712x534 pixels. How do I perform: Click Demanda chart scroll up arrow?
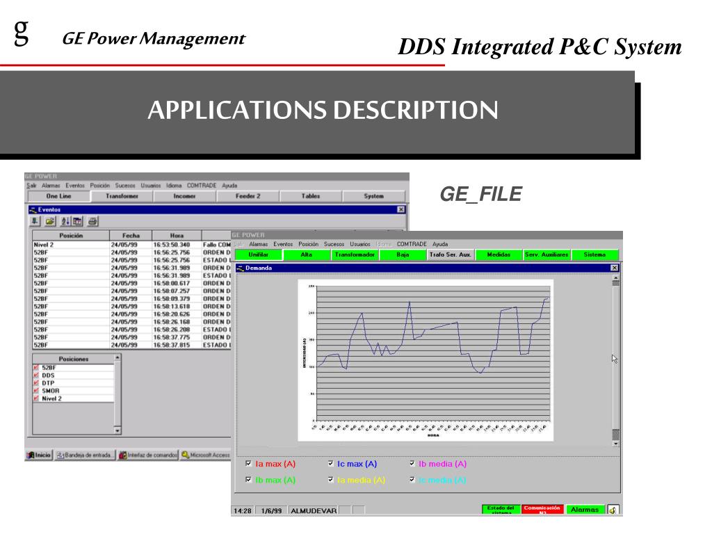[616, 277]
